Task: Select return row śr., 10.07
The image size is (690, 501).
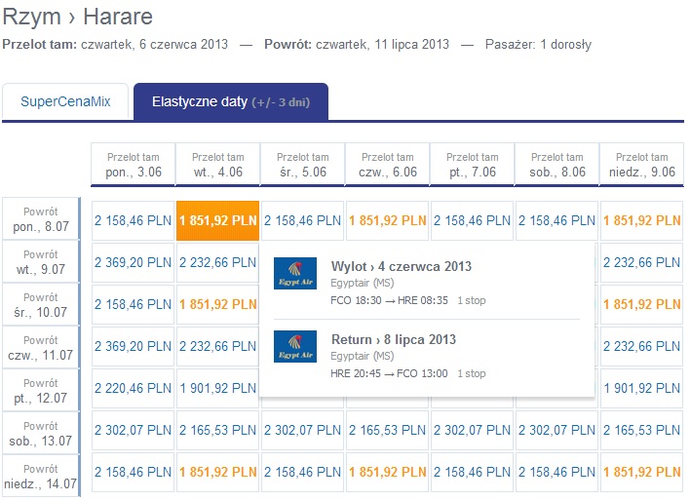Action: point(41,305)
